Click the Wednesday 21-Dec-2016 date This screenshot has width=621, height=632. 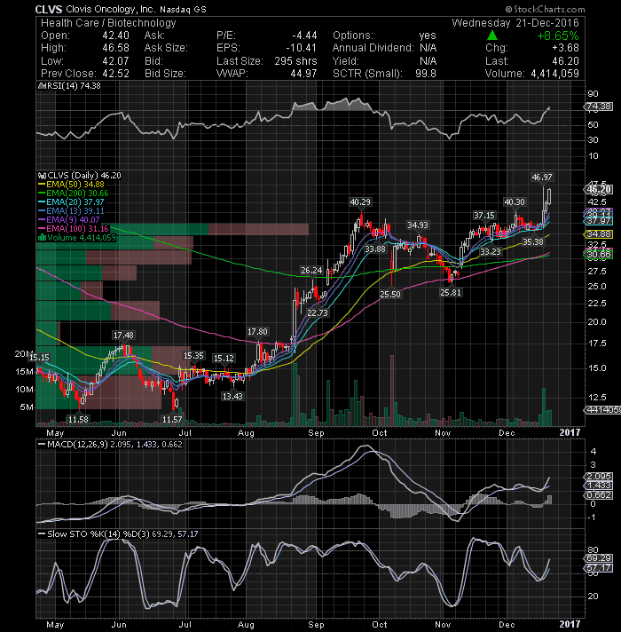[515, 22]
